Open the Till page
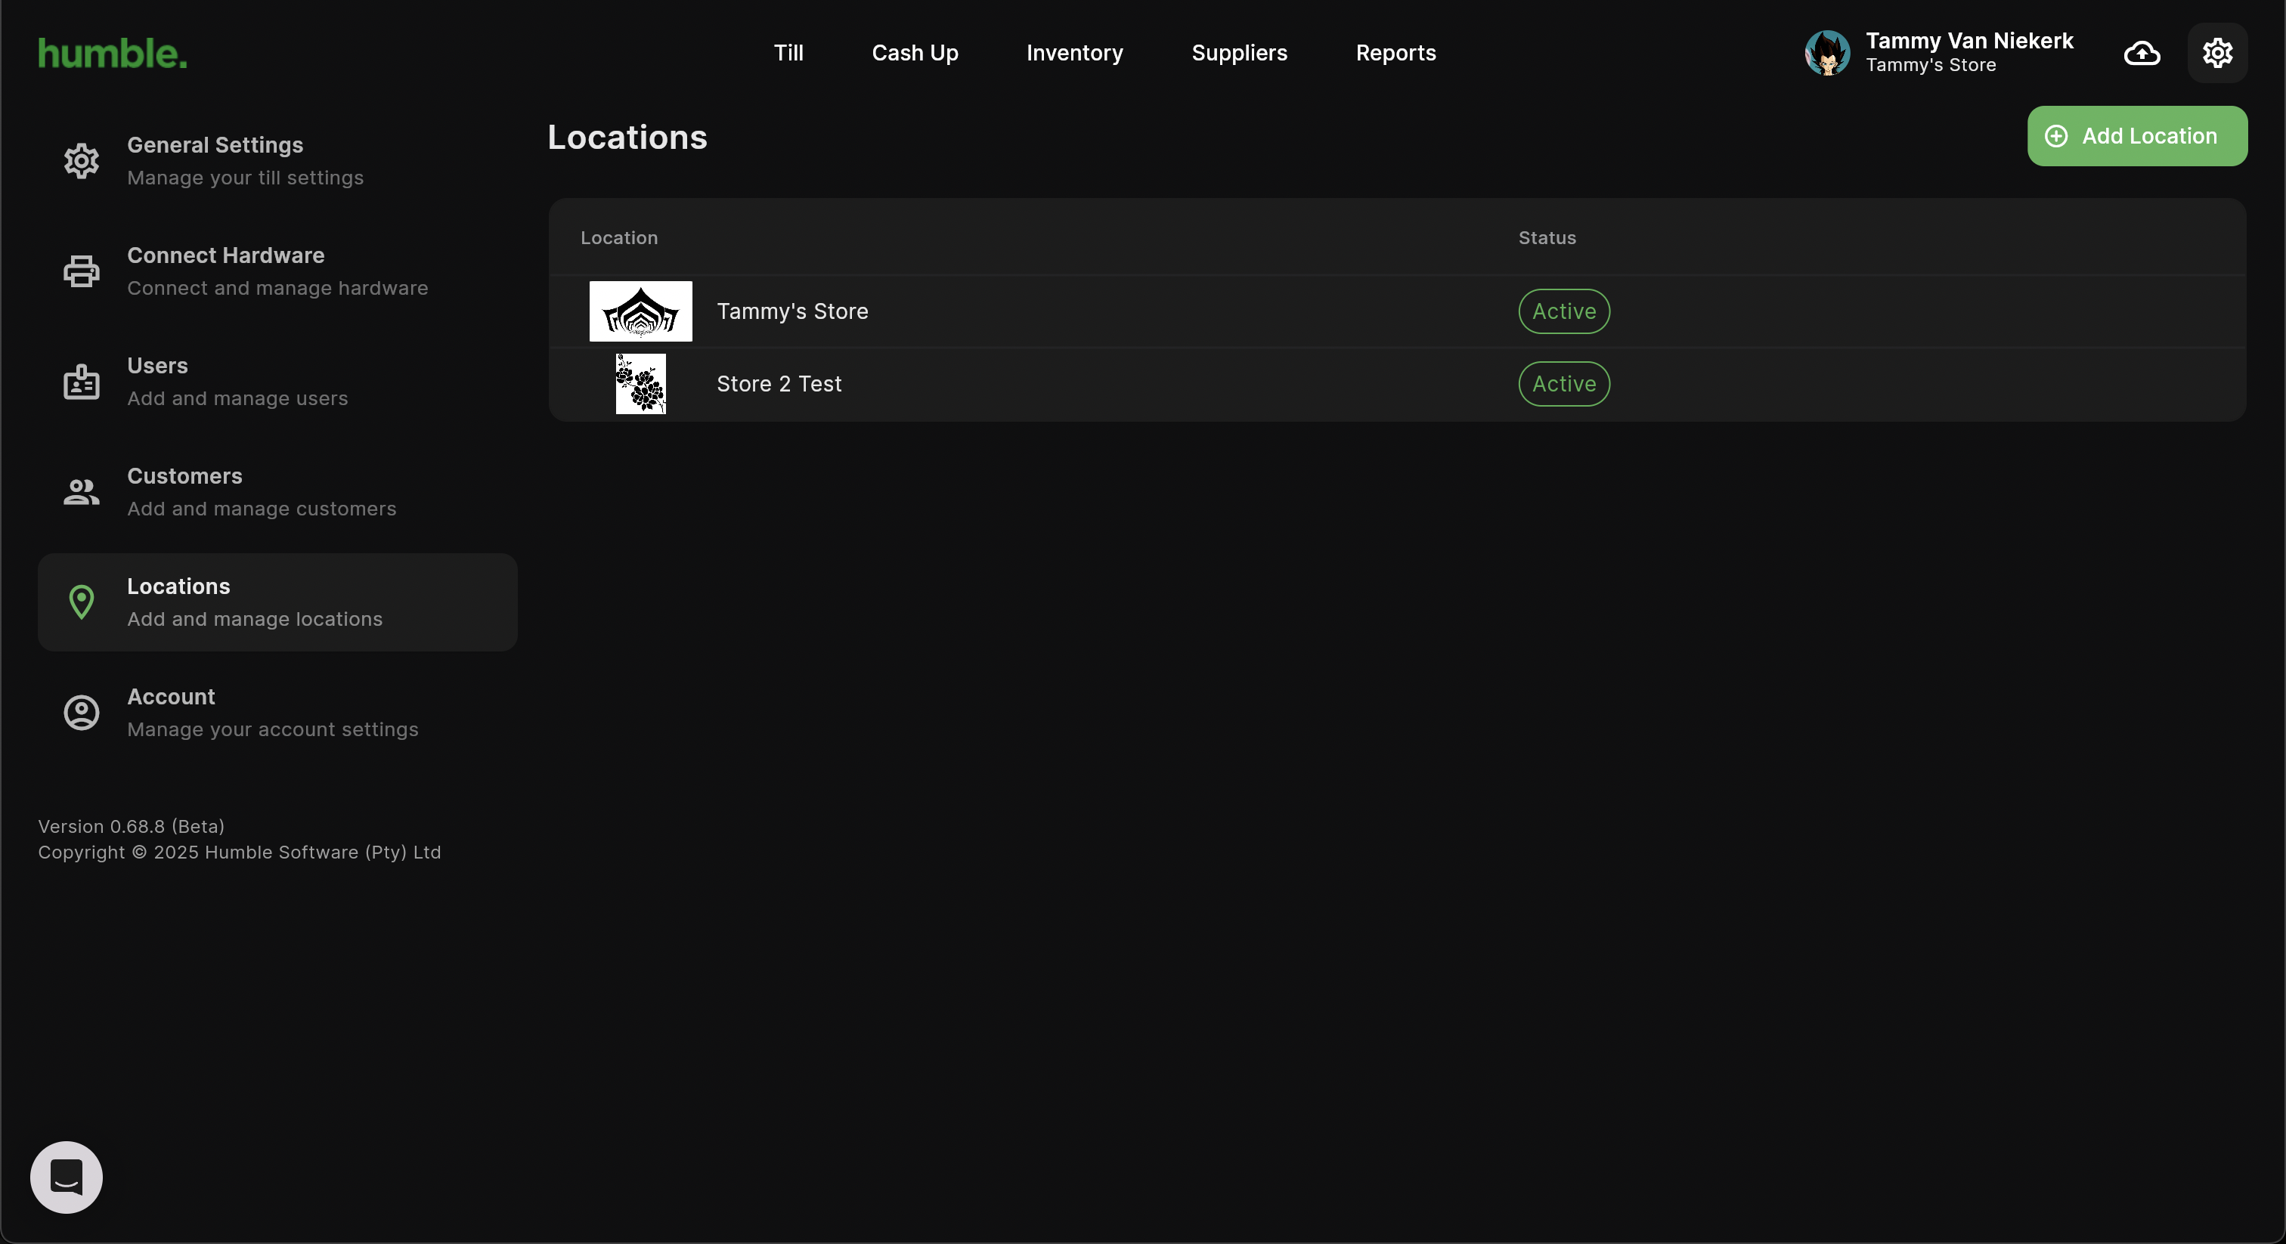Screen dimensions: 2286x1244 [788, 52]
